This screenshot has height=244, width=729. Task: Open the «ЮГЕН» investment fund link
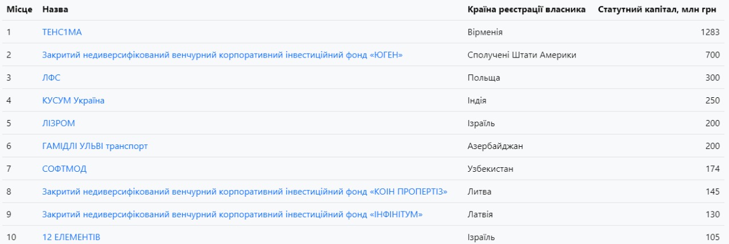tap(222, 55)
